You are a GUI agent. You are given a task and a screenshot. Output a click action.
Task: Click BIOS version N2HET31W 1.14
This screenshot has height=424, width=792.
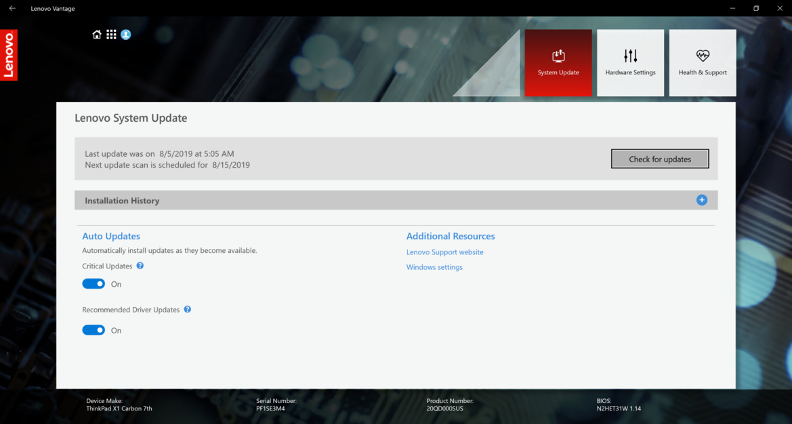619,409
